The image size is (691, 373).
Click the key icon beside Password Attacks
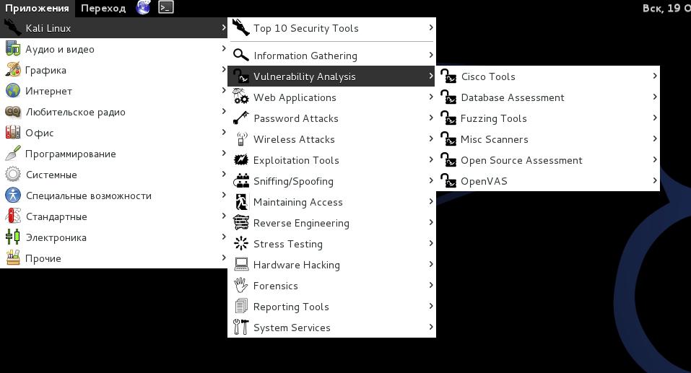[x=241, y=118]
